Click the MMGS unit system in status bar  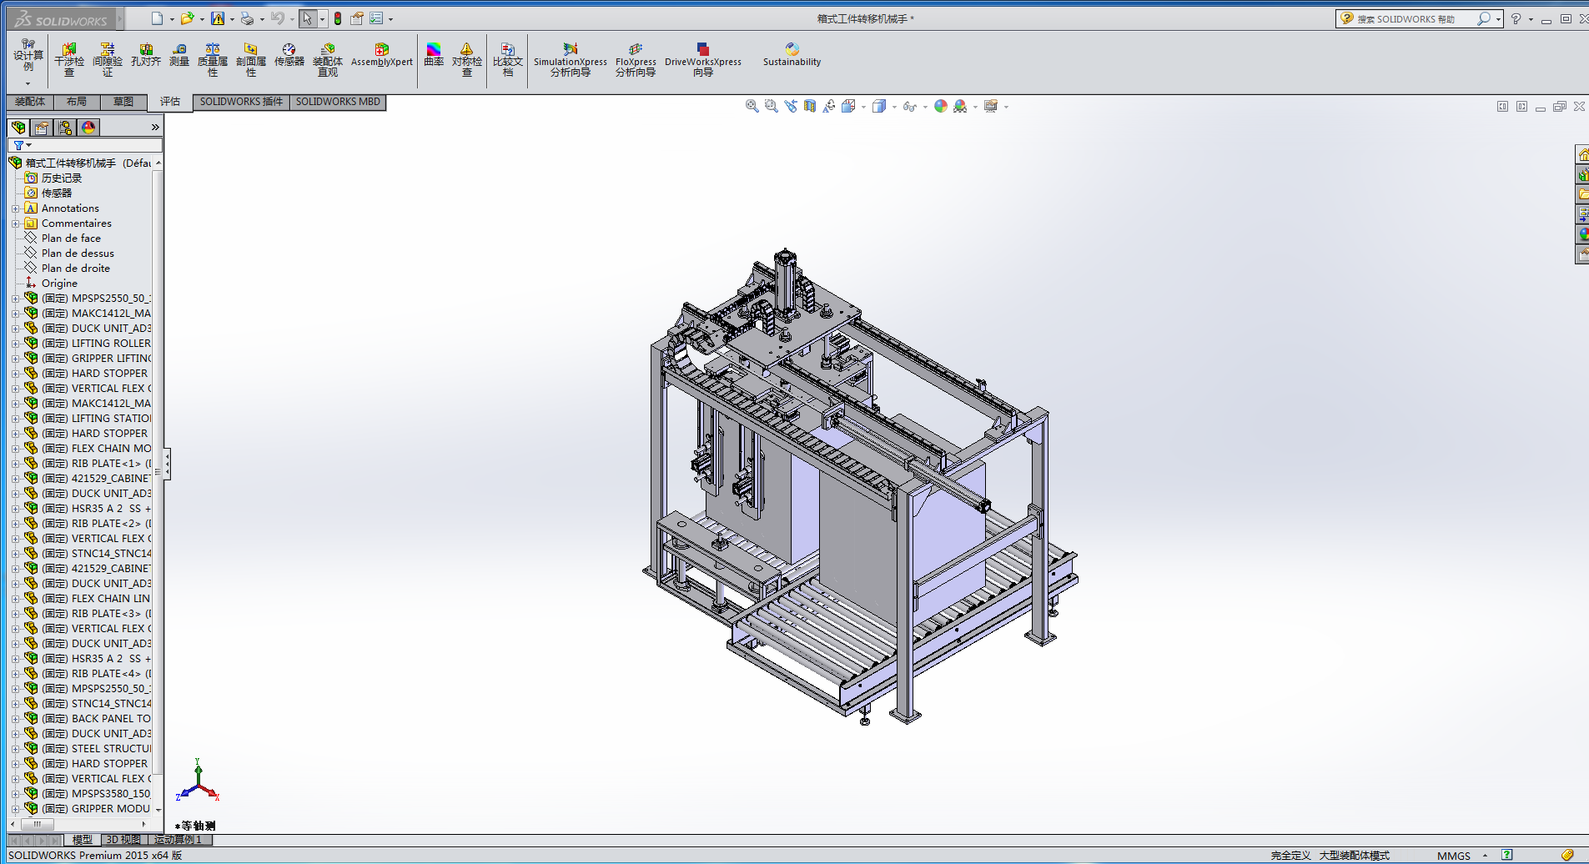point(1454,856)
